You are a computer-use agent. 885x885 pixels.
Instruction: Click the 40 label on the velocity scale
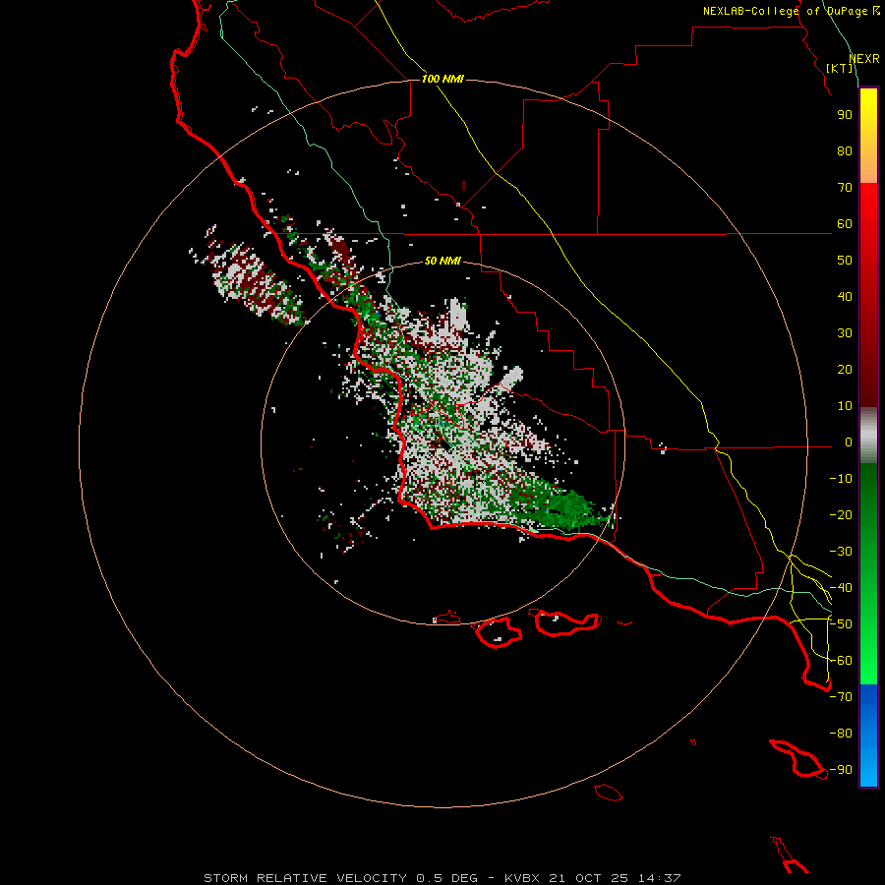tap(845, 296)
